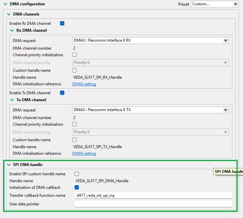Collapse the Tx DMA channel subsection
This screenshot has width=243, height=218.
[12, 100]
